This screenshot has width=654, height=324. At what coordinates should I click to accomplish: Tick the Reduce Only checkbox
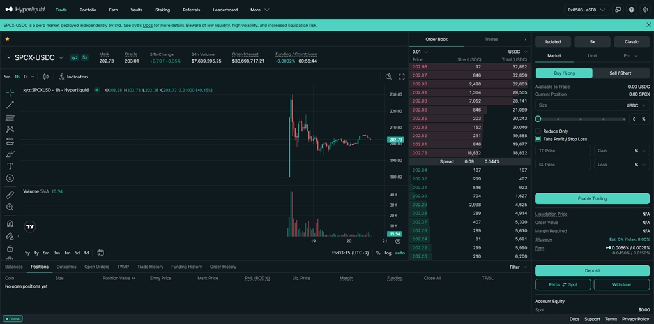coord(538,131)
